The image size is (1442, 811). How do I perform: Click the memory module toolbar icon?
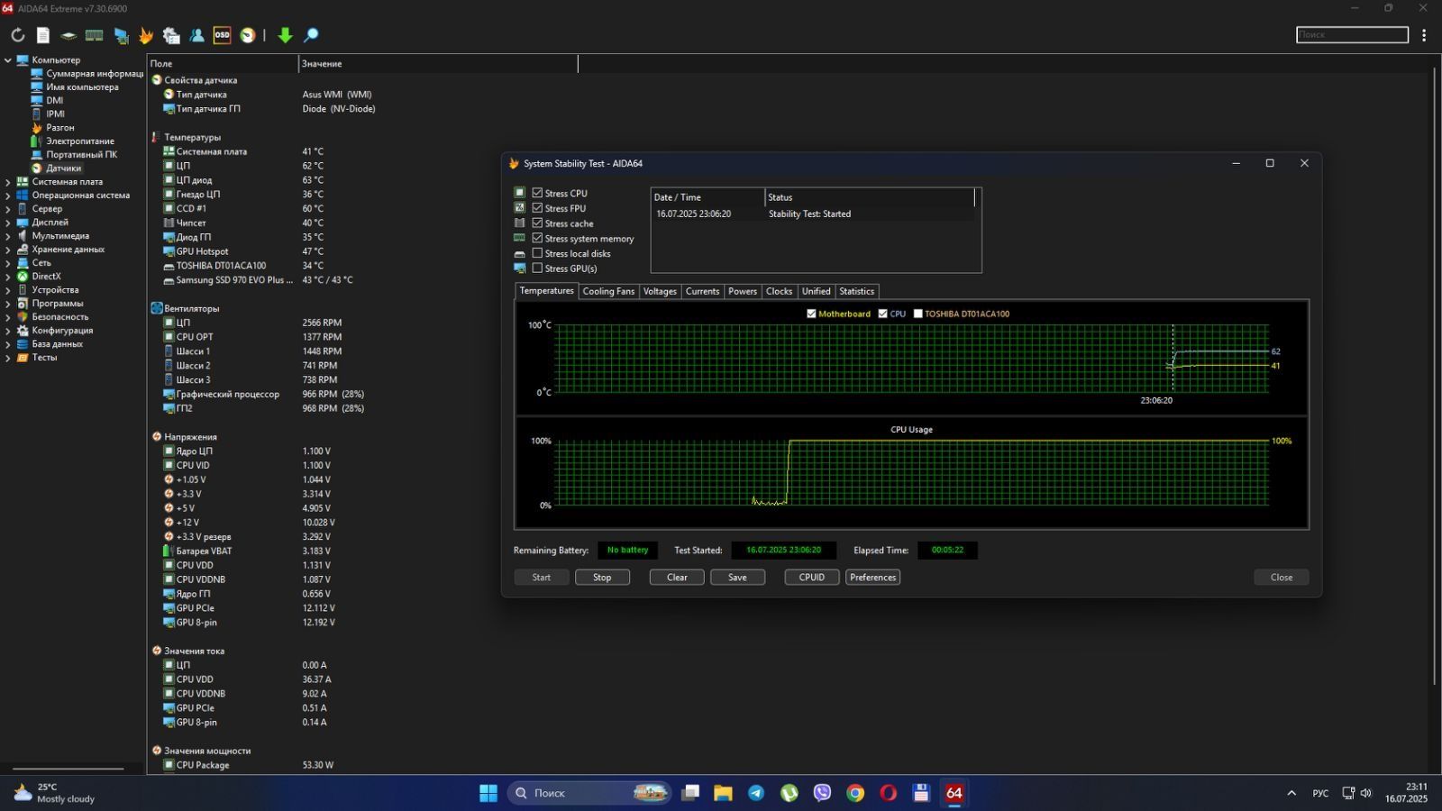coord(94,35)
